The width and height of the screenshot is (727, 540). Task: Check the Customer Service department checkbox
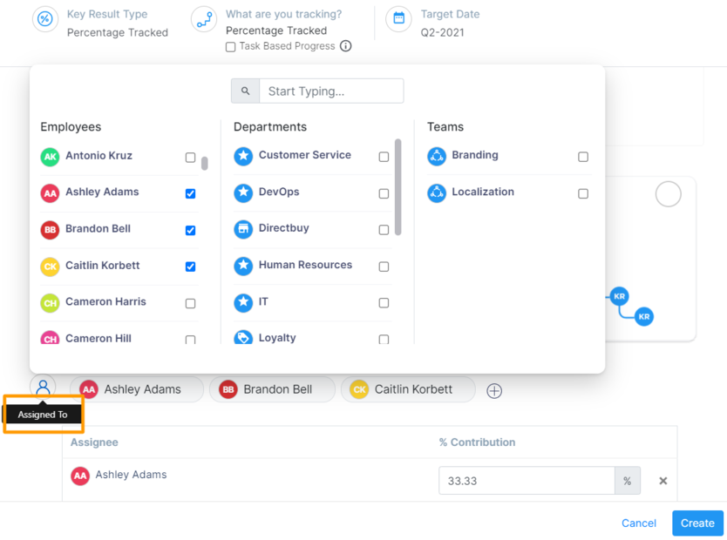click(384, 157)
